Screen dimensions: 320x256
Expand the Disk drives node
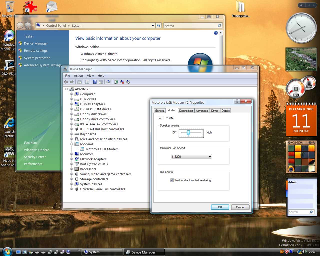click(72, 99)
